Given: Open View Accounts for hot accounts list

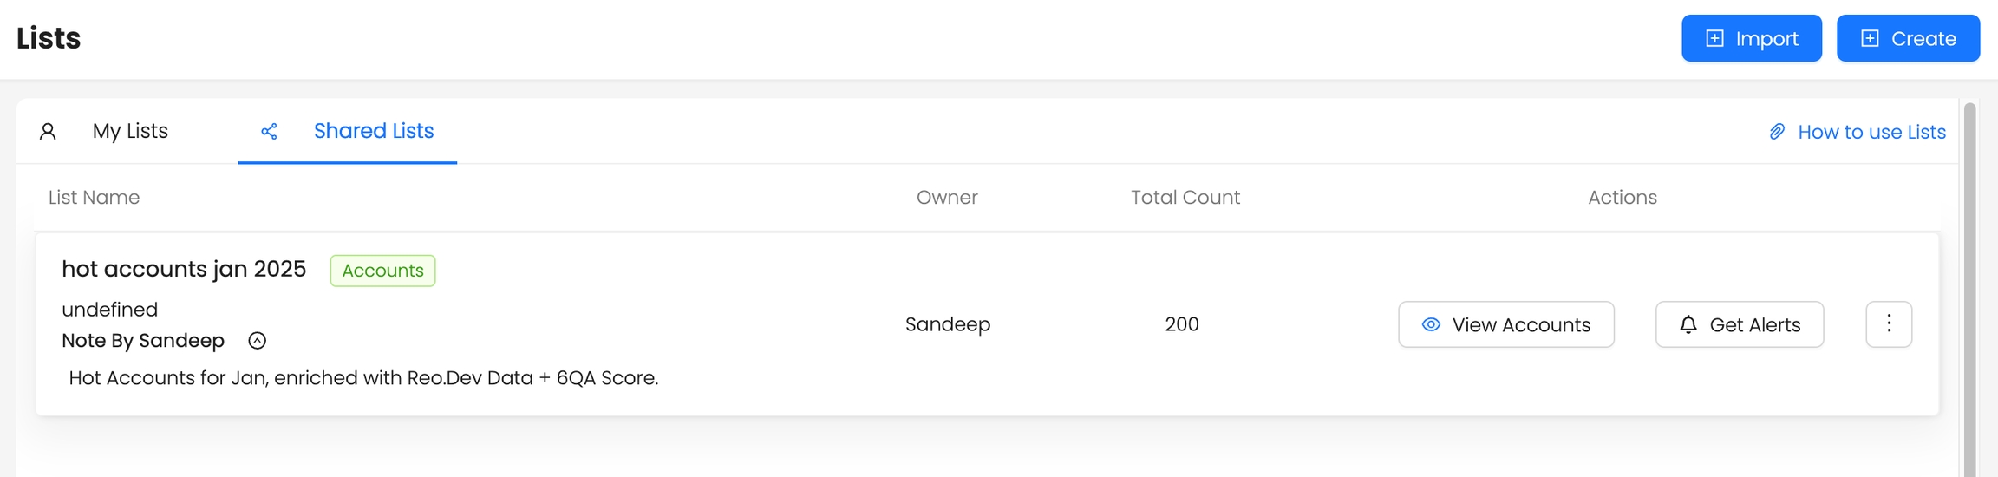Looking at the screenshot, I should coord(1505,324).
